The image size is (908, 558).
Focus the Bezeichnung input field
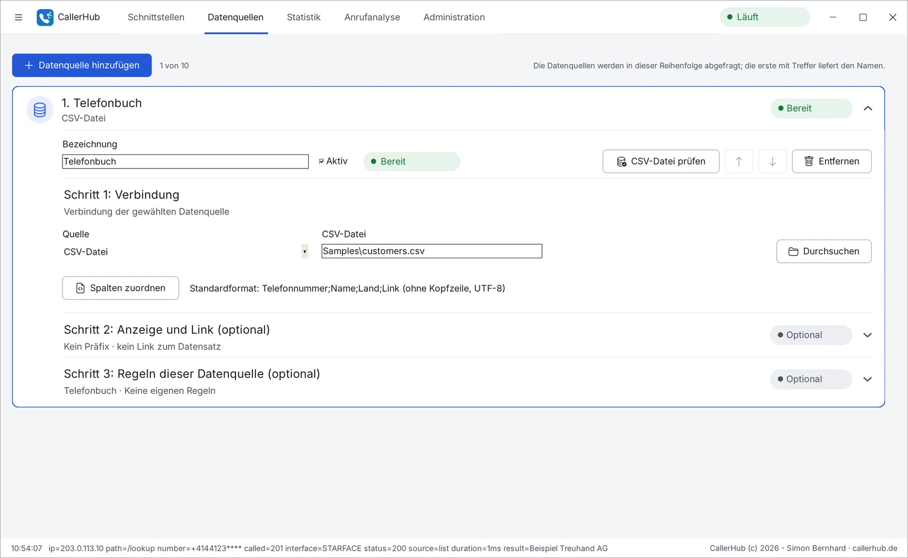pos(186,161)
